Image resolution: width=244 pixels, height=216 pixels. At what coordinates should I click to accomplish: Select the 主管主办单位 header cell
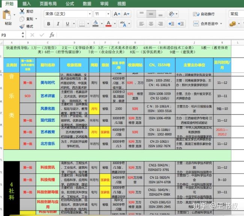pos(194,65)
